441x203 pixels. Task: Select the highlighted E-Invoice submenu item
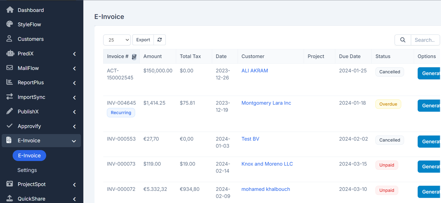29,156
